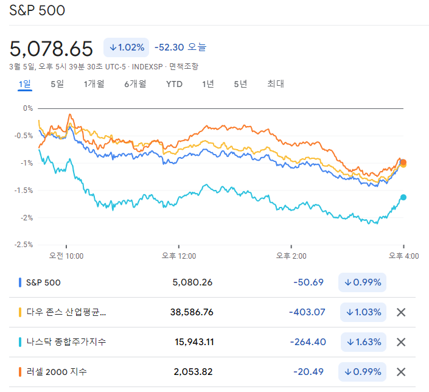Click the S&P 500 page title
Image resolution: width=429 pixels, height=392 pixels.
click(37, 11)
